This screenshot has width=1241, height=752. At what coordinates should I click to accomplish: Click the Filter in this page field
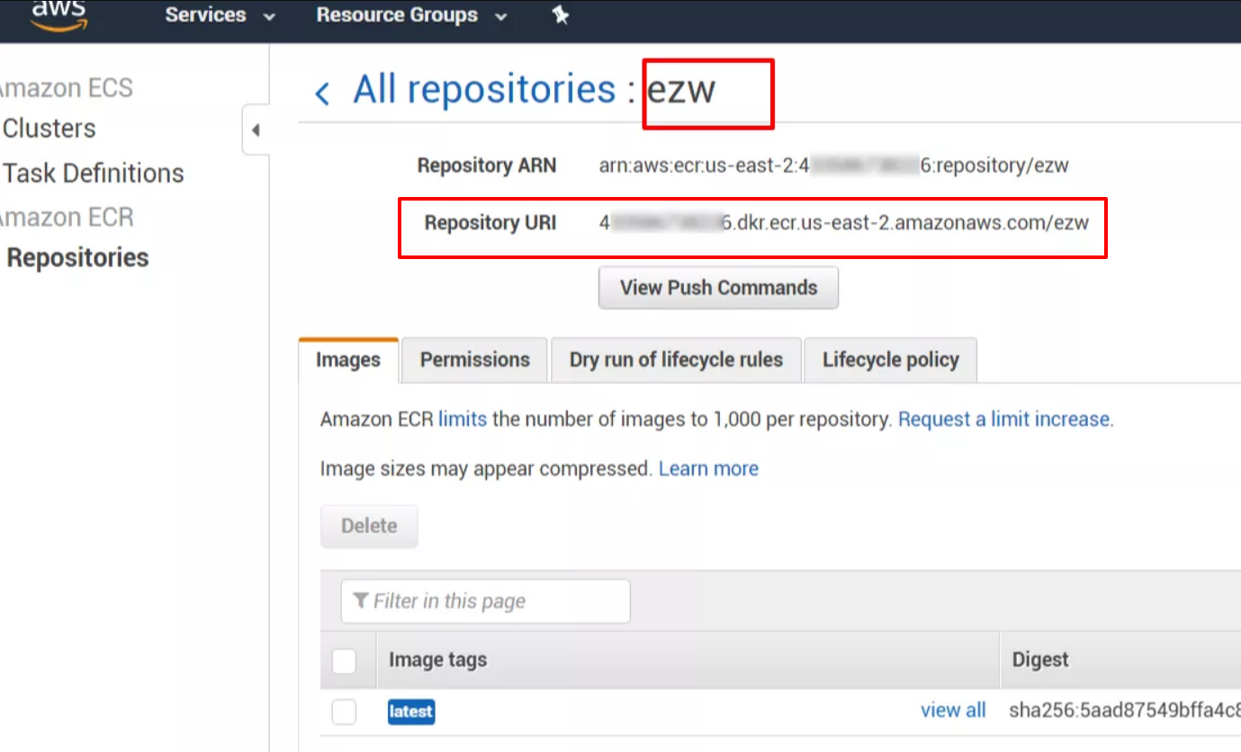point(485,602)
